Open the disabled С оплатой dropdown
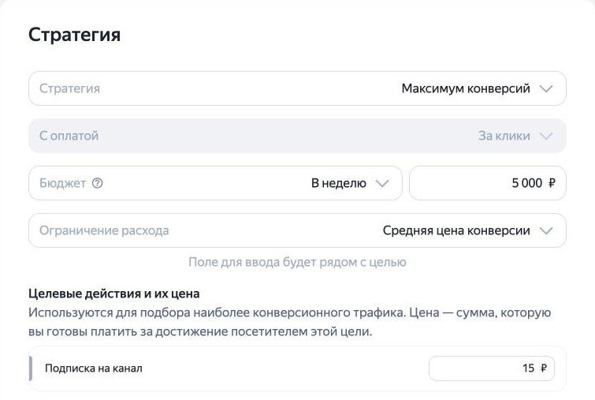595x400 pixels. [297, 136]
